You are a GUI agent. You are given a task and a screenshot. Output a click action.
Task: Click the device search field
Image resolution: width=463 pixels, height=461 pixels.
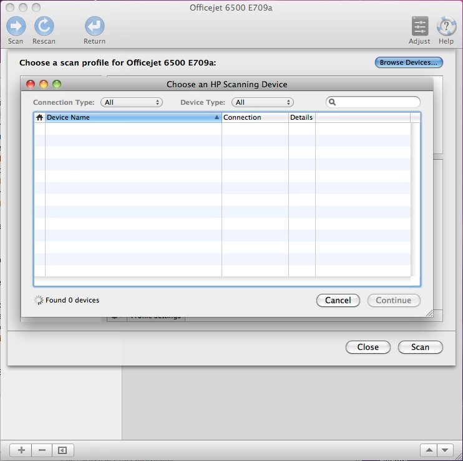(373, 102)
